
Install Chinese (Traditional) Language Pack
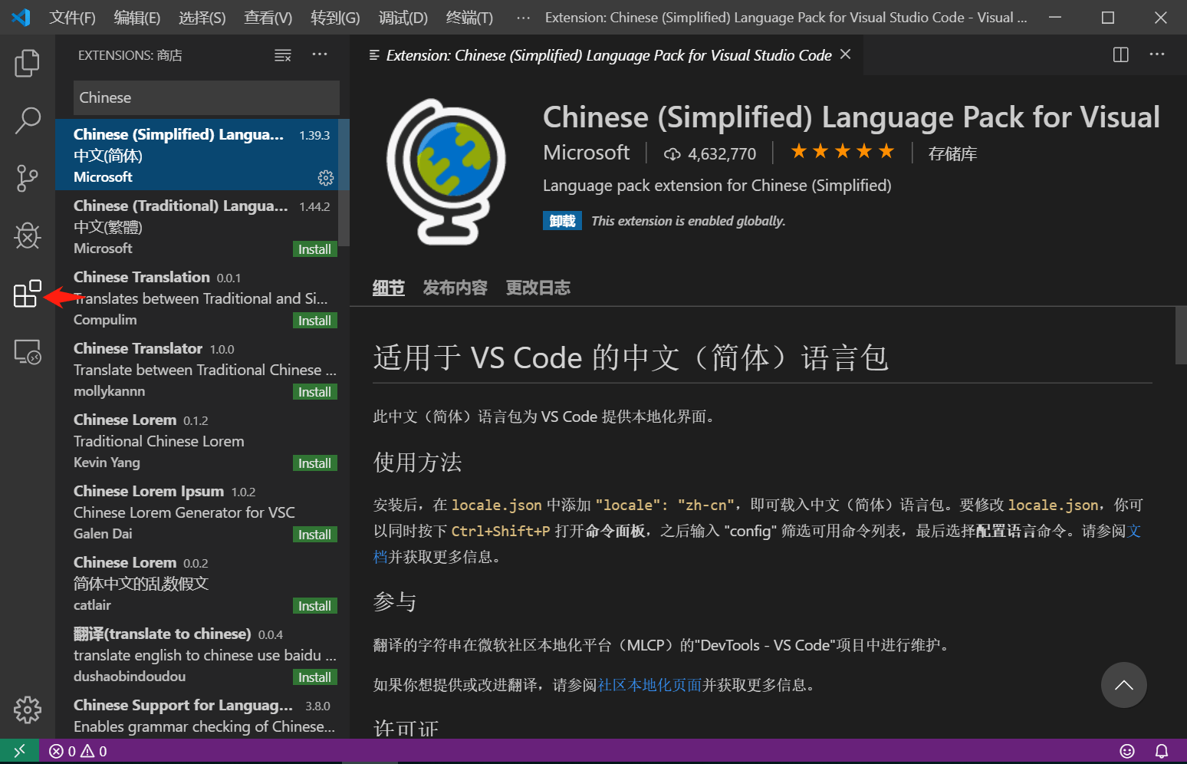314,249
